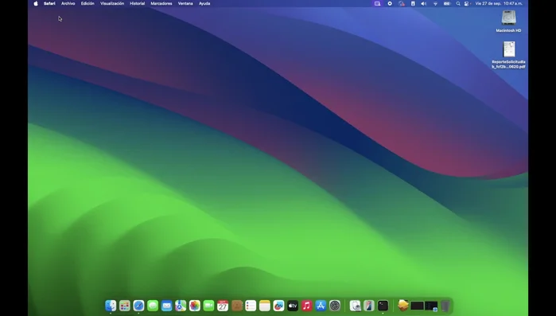Open Terminal from the Dock
This screenshot has height=316, width=556.
383,306
